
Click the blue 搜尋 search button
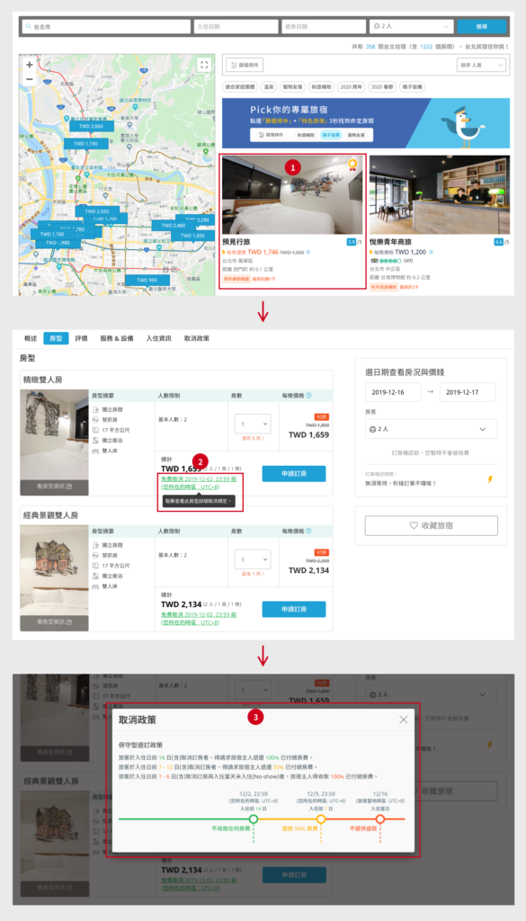(x=481, y=27)
